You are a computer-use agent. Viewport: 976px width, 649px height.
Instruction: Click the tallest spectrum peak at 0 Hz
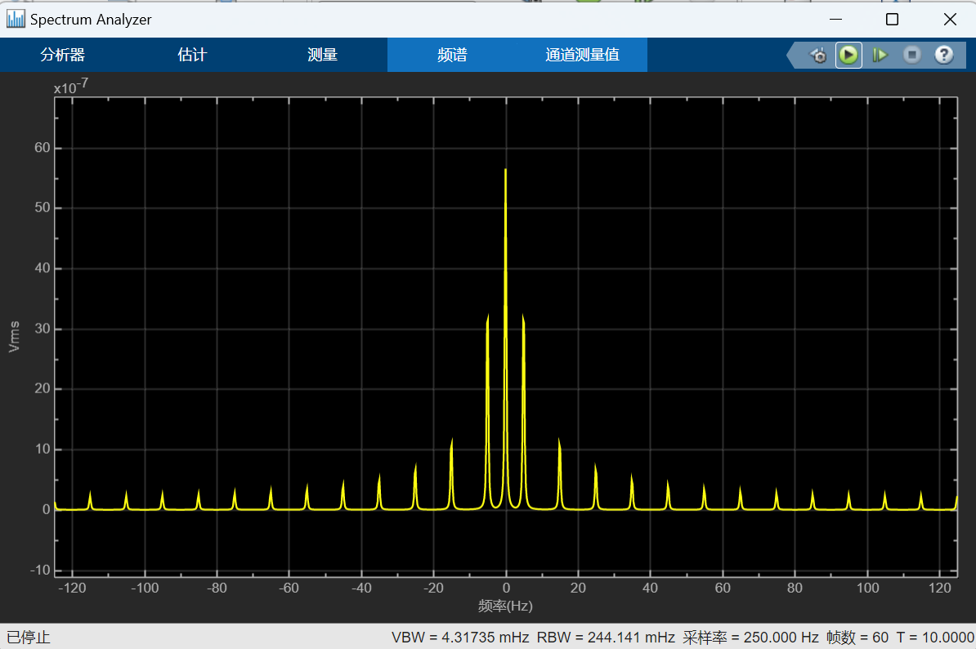506,172
